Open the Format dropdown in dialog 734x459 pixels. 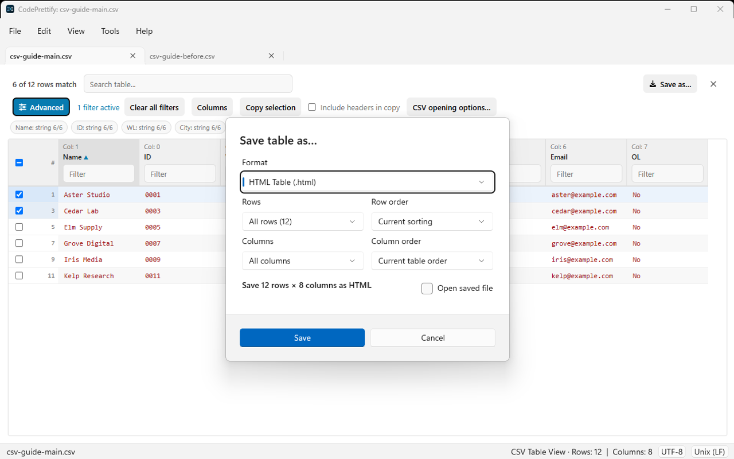(x=367, y=182)
